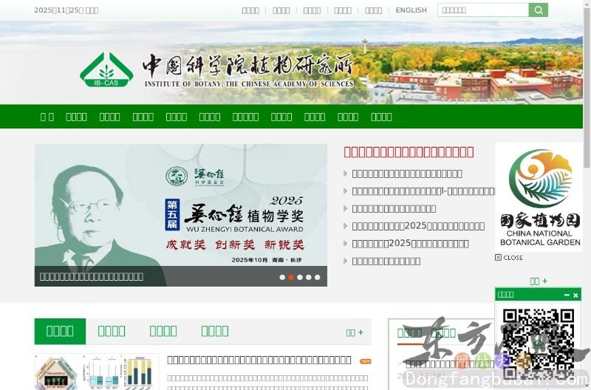
Task: Click inside the top search input field
Action: (483, 10)
